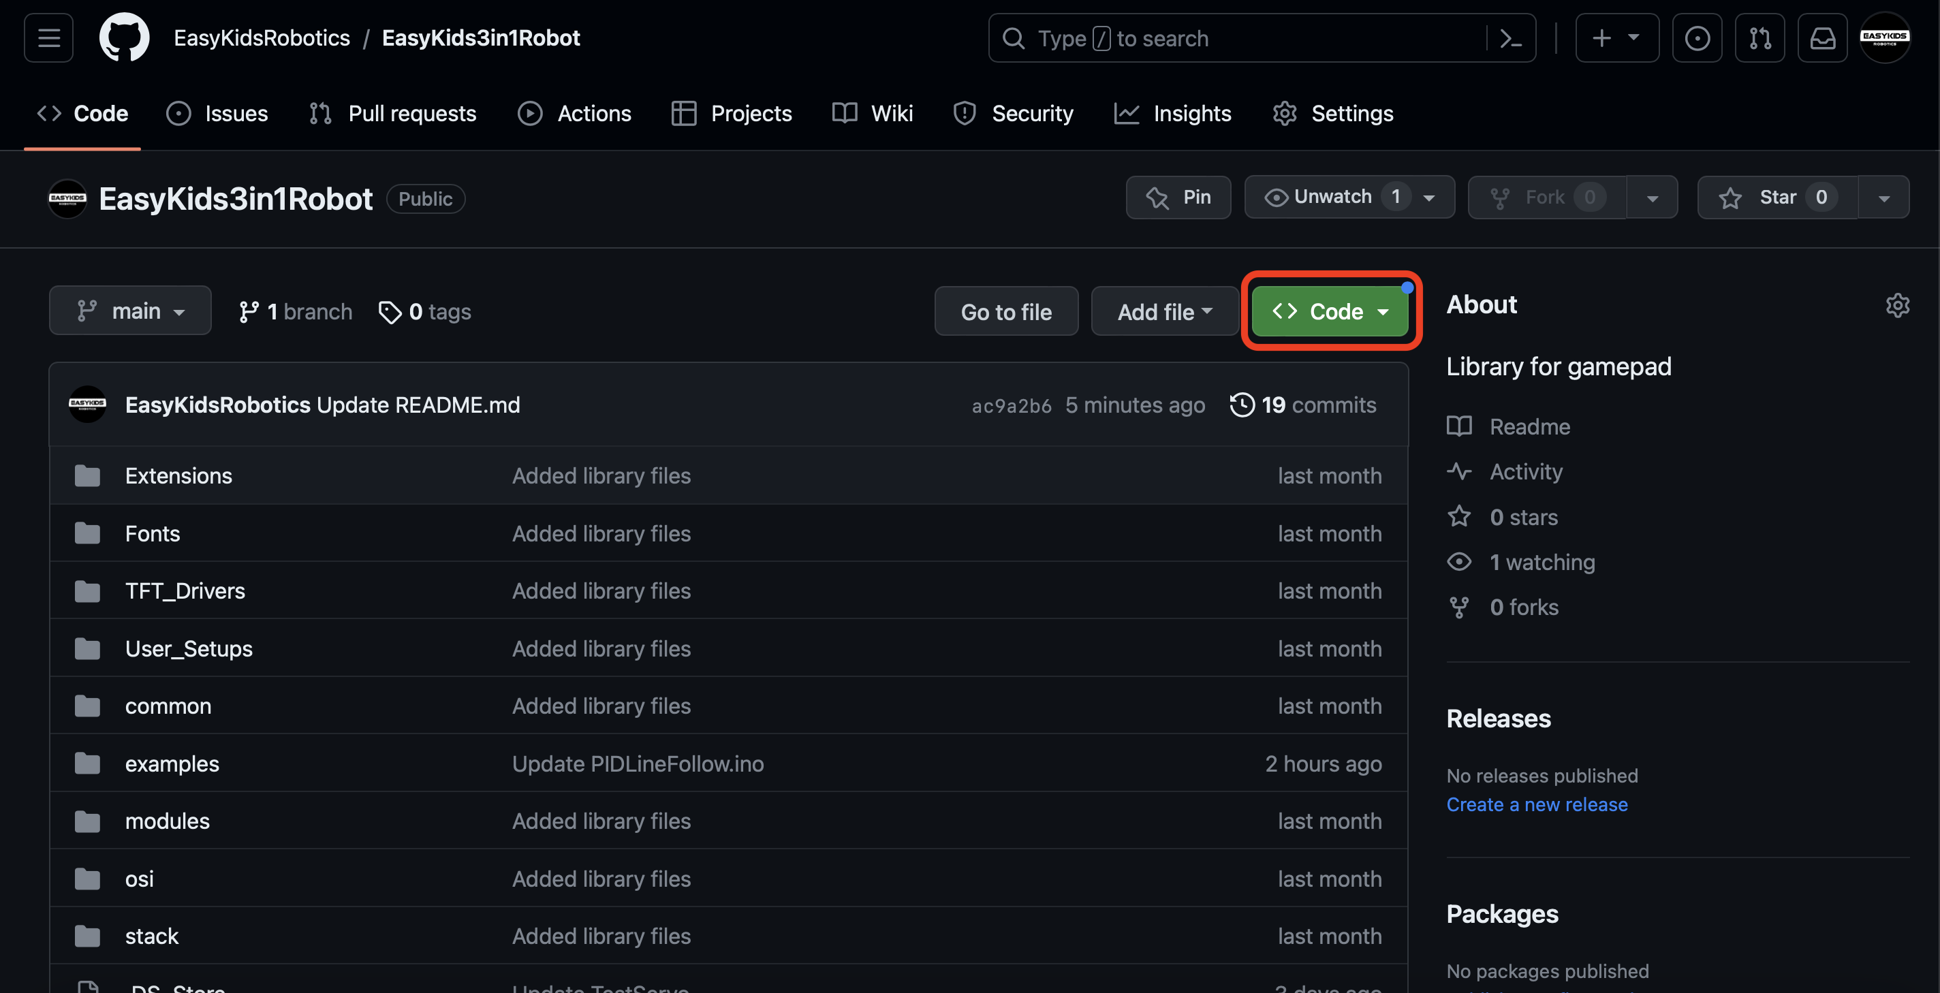Click the '2 hours ago' timestamp in examples row

pyautogui.click(x=1324, y=764)
